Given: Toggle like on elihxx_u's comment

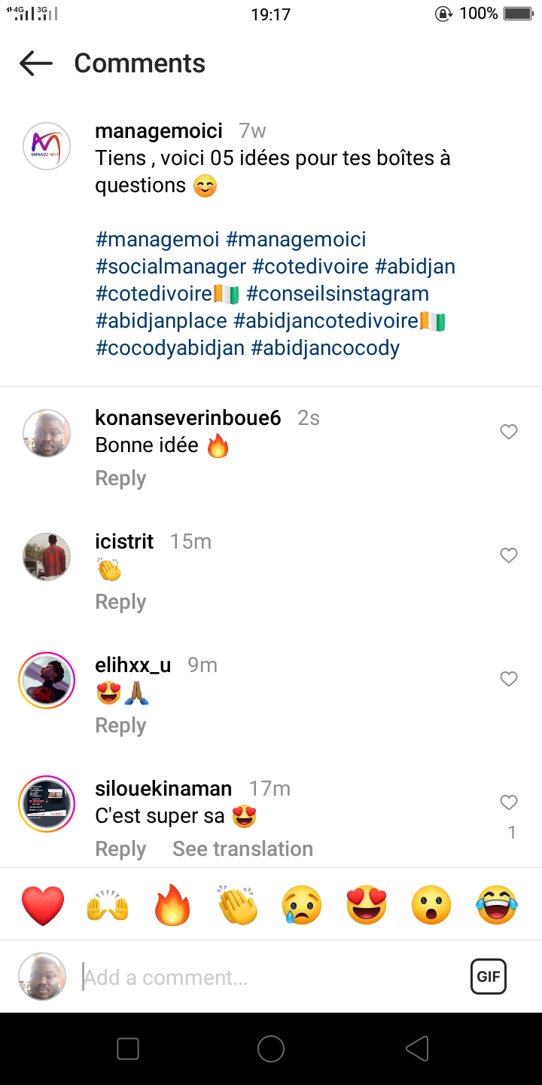Looking at the screenshot, I should [509, 679].
